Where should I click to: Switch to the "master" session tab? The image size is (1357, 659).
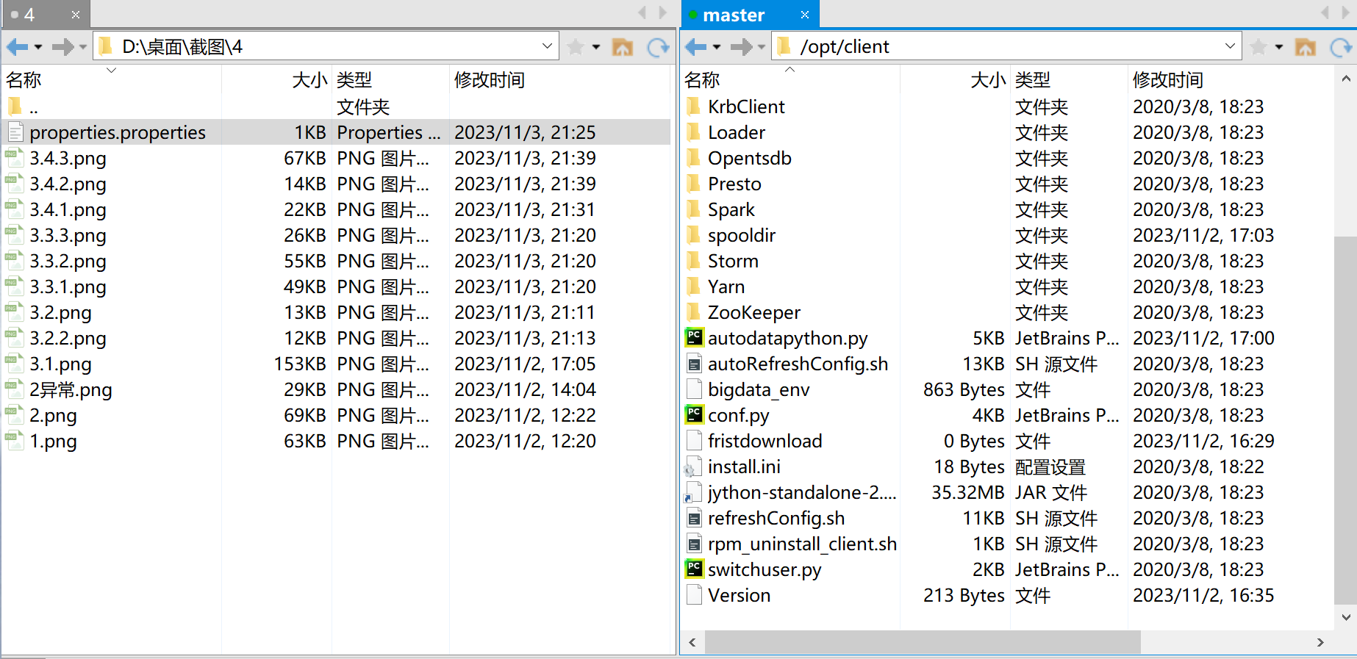[750, 15]
